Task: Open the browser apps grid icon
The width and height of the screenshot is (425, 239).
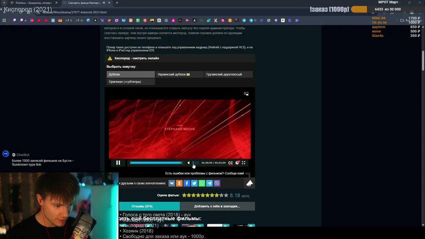Action: point(4,20)
